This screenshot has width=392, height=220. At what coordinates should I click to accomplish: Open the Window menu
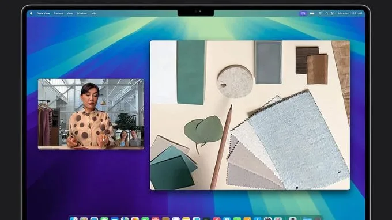click(x=81, y=13)
